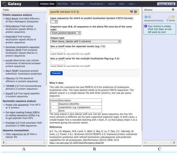Image resolution: width=177 pixels, height=153 pixels.
Task: Click the Score table cell
Action: click(x=80, y=111)
